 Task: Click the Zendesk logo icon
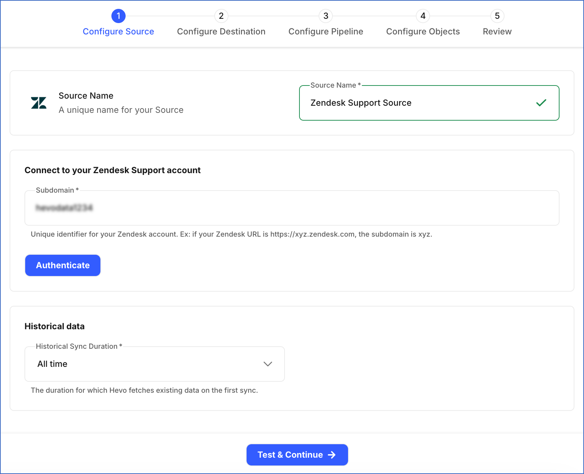point(39,103)
